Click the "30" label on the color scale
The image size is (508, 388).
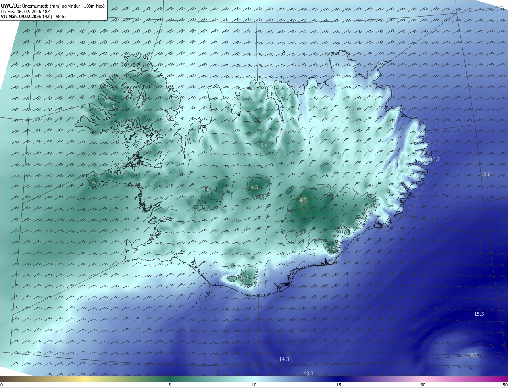(x=423, y=385)
